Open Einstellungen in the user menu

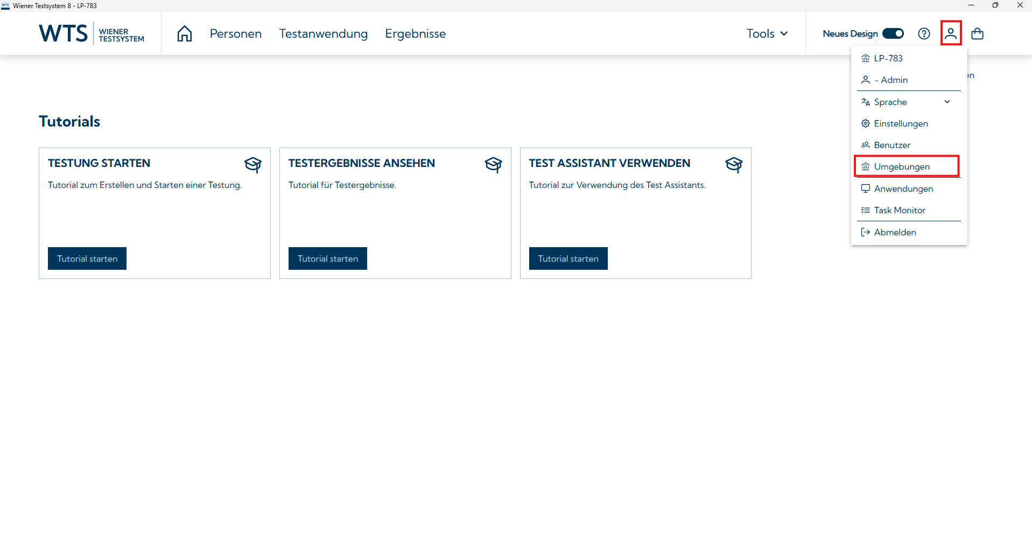pyautogui.click(x=901, y=123)
